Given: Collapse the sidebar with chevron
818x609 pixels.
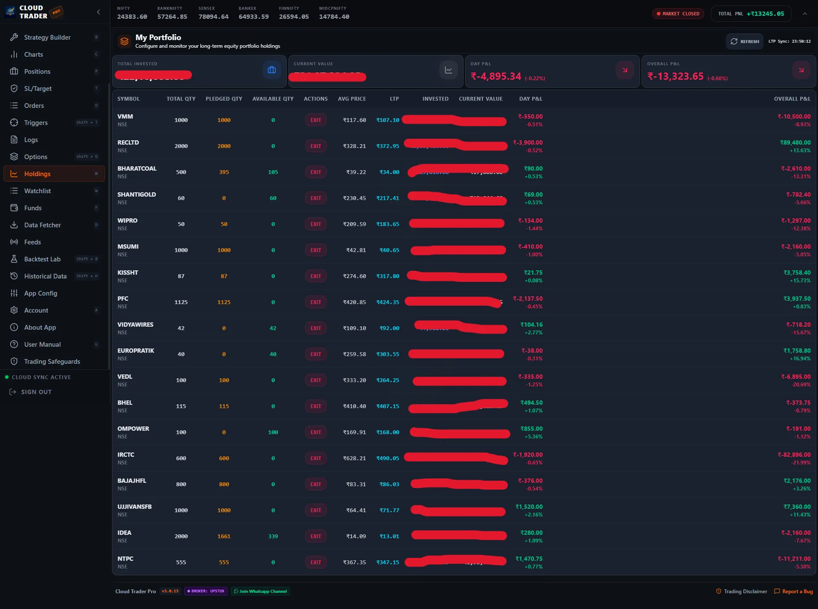Looking at the screenshot, I should (98, 12).
